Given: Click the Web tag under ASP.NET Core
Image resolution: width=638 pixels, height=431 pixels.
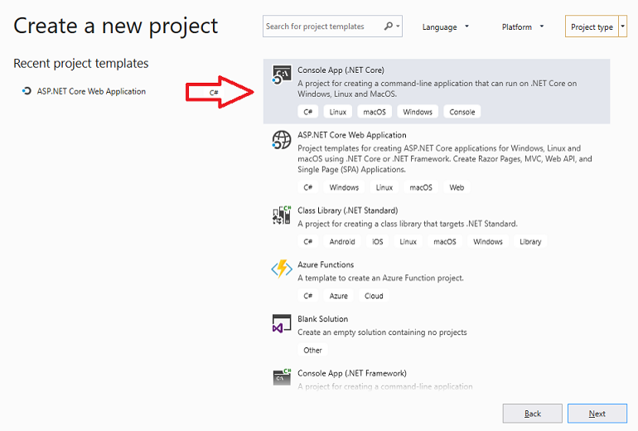Looking at the screenshot, I should tap(457, 187).
